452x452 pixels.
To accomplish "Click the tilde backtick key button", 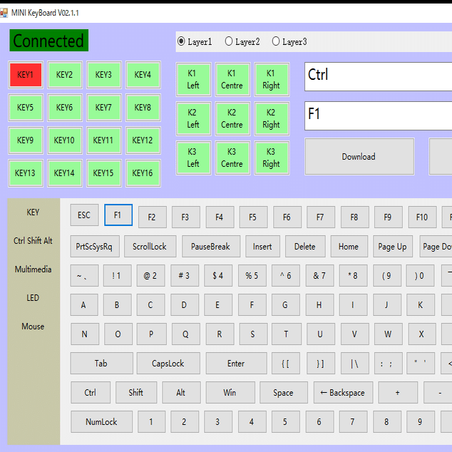I will (84, 276).
